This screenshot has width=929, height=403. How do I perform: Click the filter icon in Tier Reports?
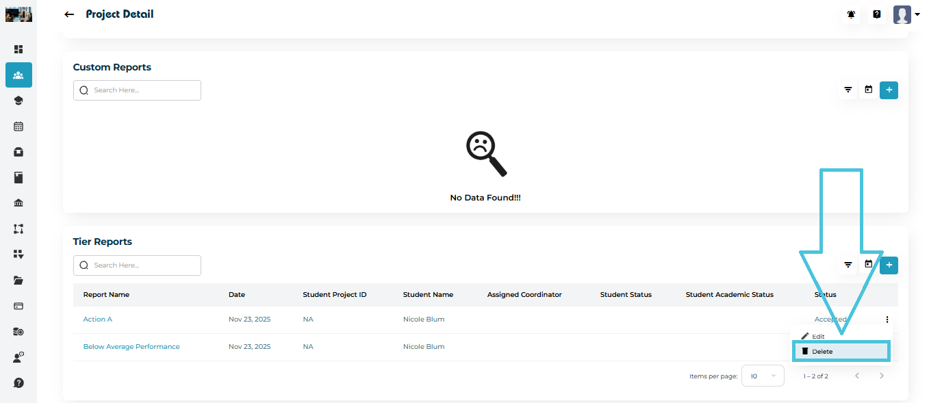pyautogui.click(x=848, y=265)
